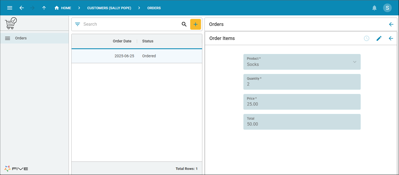Click the search magnifier icon
Image resolution: width=399 pixels, height=175 pixels.
pyautogui.click(x=184, y=24)
